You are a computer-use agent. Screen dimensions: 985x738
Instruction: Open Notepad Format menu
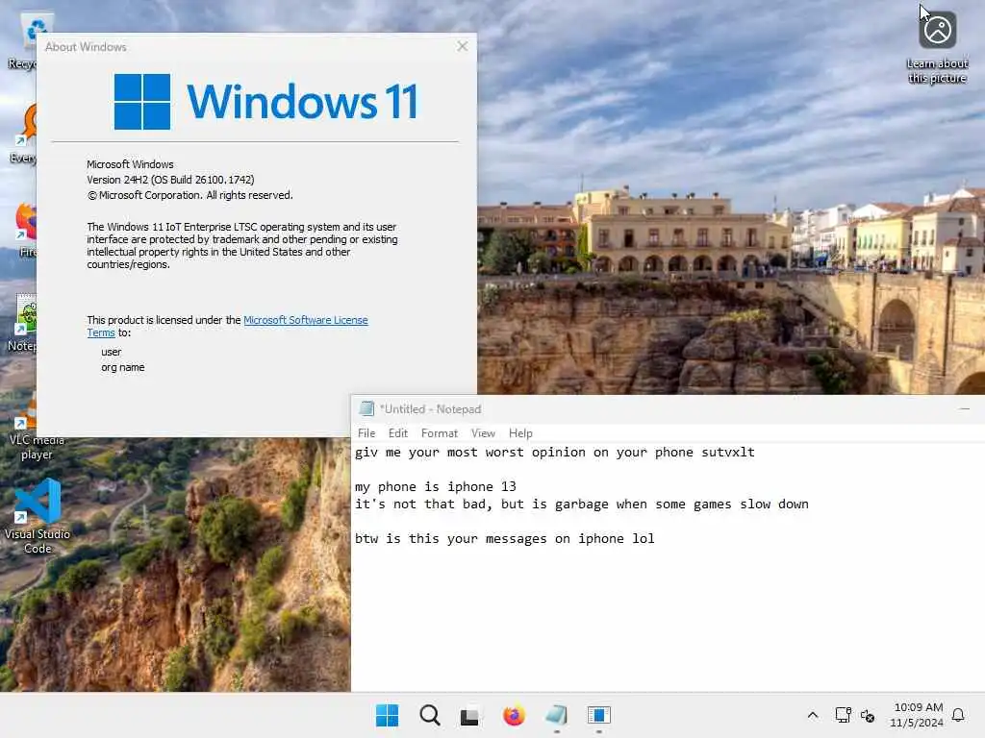(x=439, y=433)
